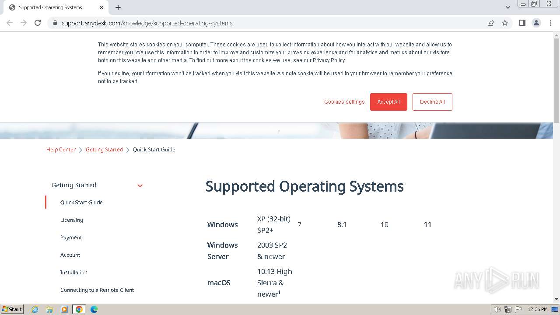Viewport: 560px width, 315px height.
Task: Open Cookies settings link
Action: click(x=344, y=102)
